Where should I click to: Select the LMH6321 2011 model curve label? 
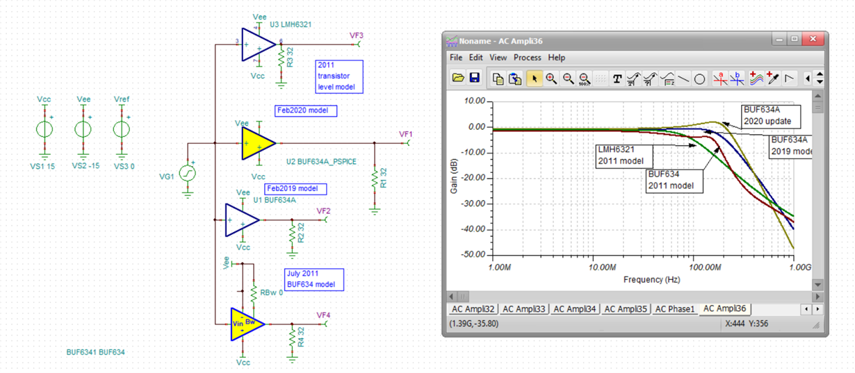coord(624,156)
